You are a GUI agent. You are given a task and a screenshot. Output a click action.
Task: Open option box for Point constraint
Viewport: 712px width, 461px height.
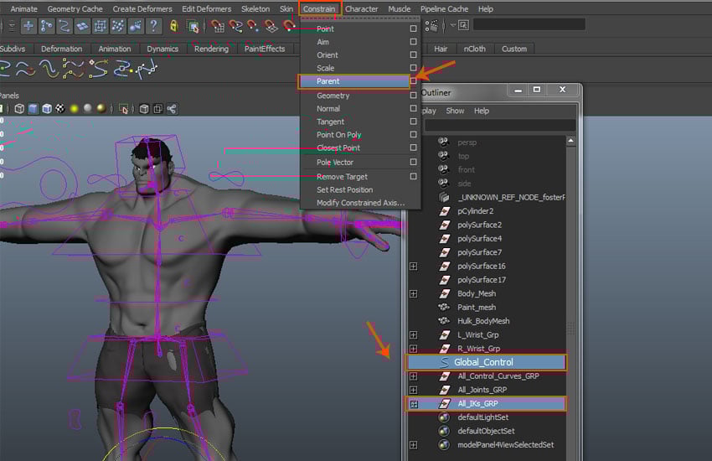414,28
